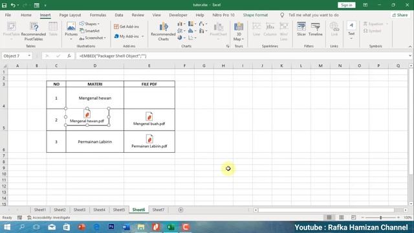Open Photoshop from the taskbar
This screenshot has height=233, width=414.
click(111, 227)
